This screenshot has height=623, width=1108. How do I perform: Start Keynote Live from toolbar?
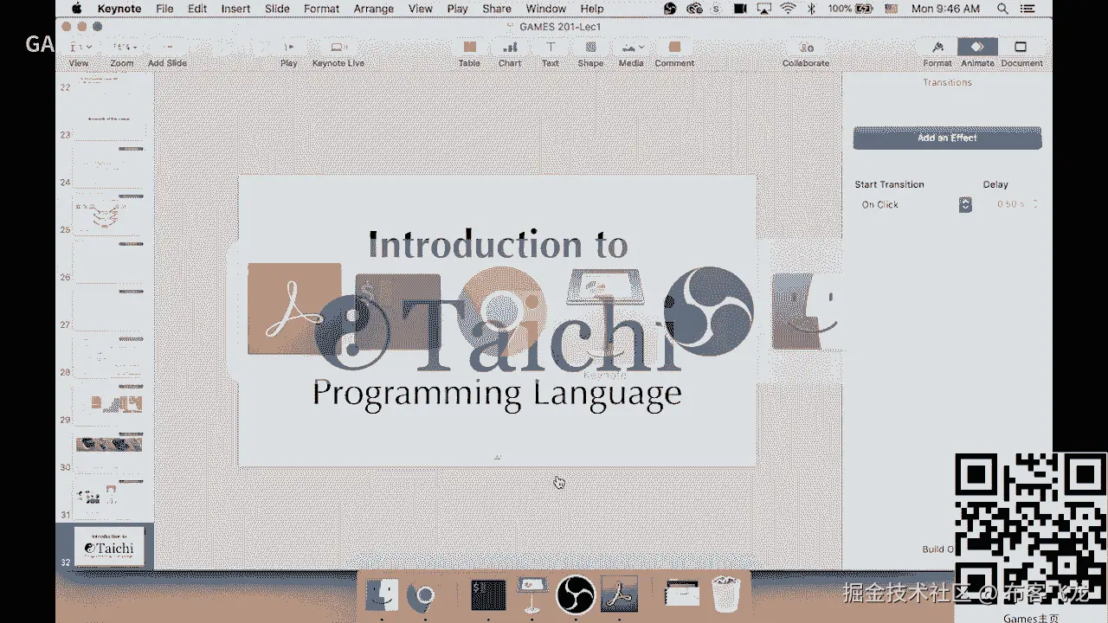[x=338, y=53]
